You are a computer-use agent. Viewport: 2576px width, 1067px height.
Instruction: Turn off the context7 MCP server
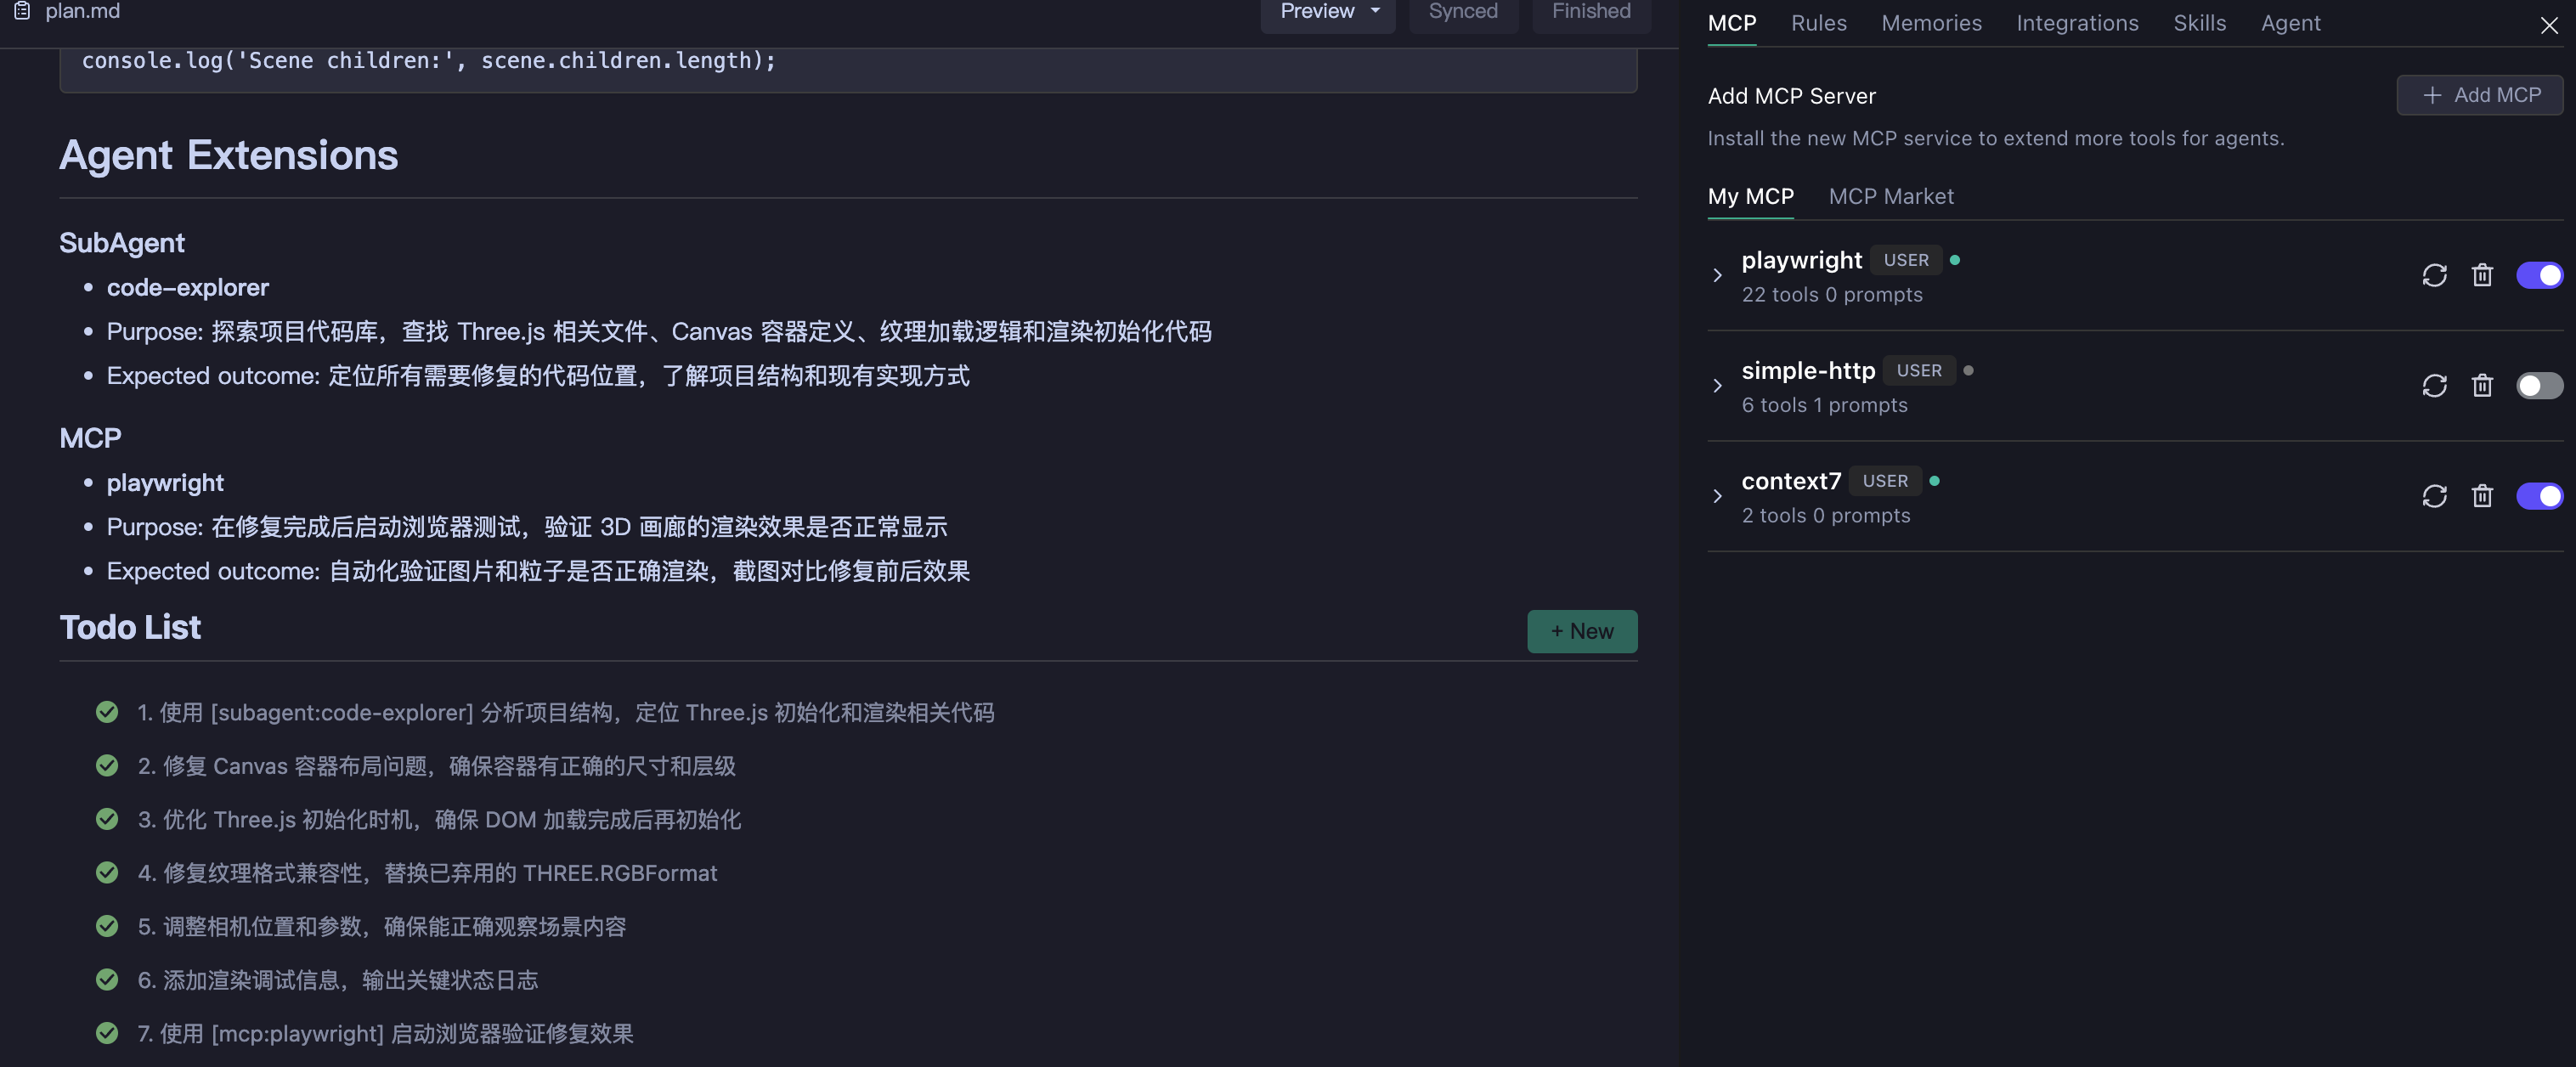pos(2540,496)
